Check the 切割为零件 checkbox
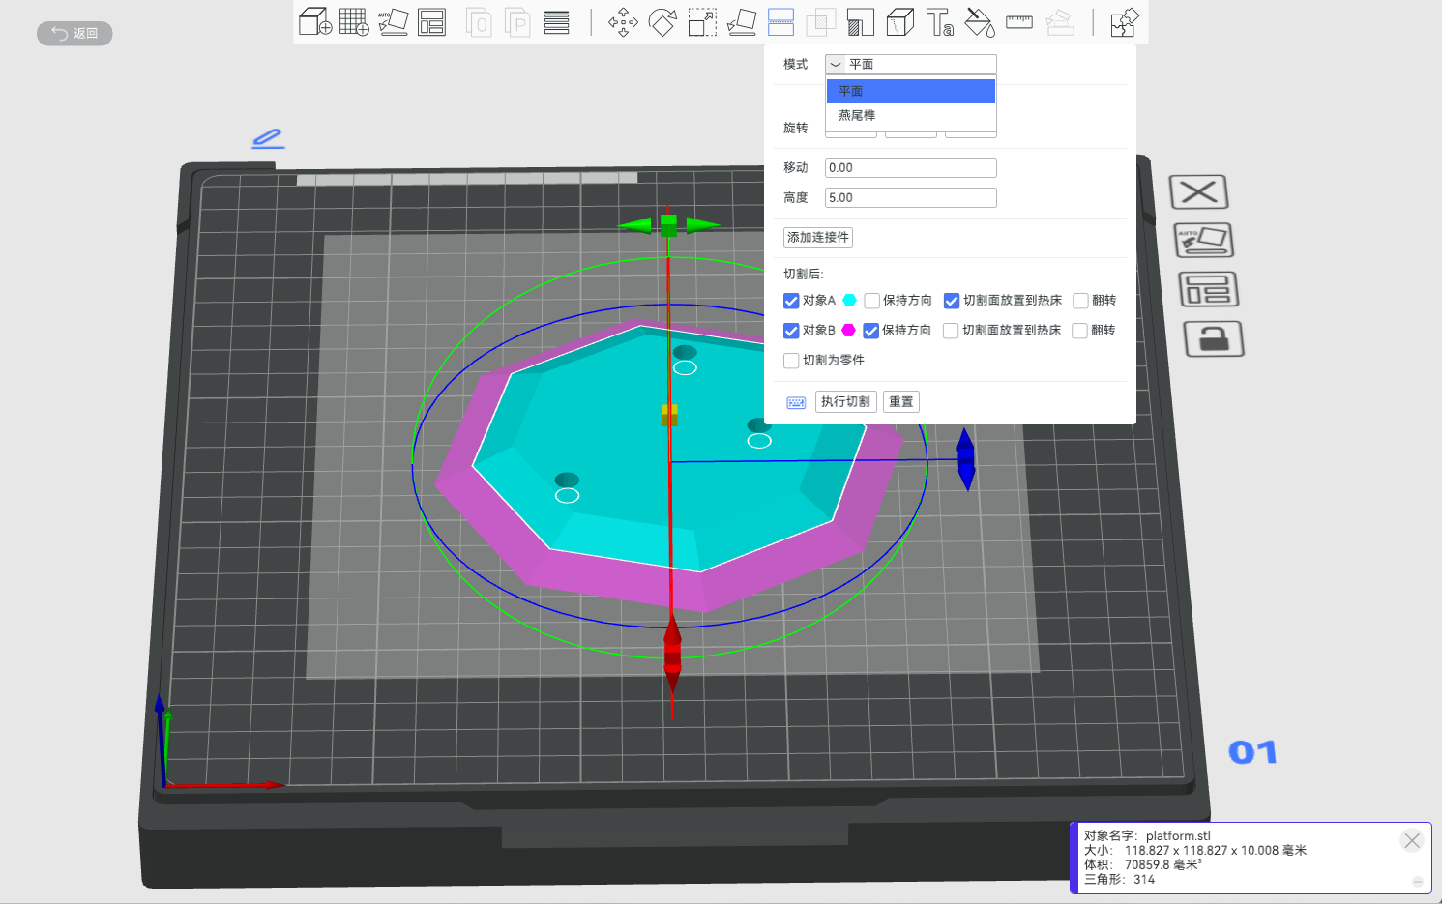Image resolution: width=1442 pixels, height=904 pixels. coord(791,361)
